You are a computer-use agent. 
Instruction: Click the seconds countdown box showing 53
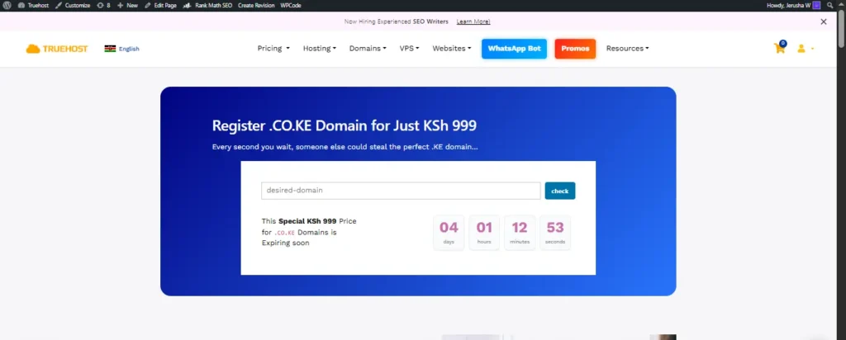click(555, 232)
